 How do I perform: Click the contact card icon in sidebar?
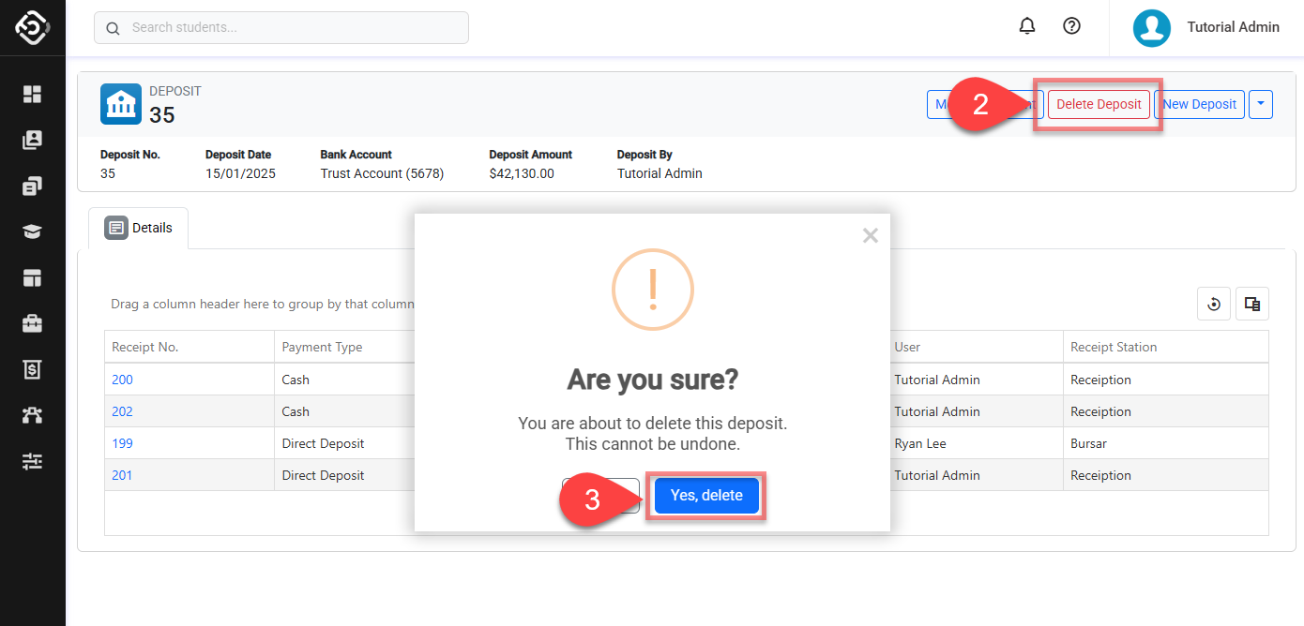pyautogui.click(x=33, y=141)
